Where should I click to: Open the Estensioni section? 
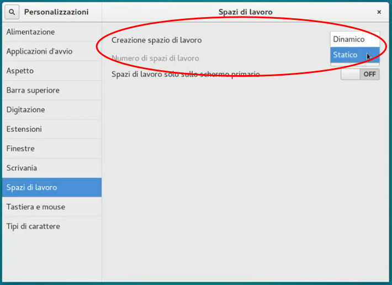(24, 129)
